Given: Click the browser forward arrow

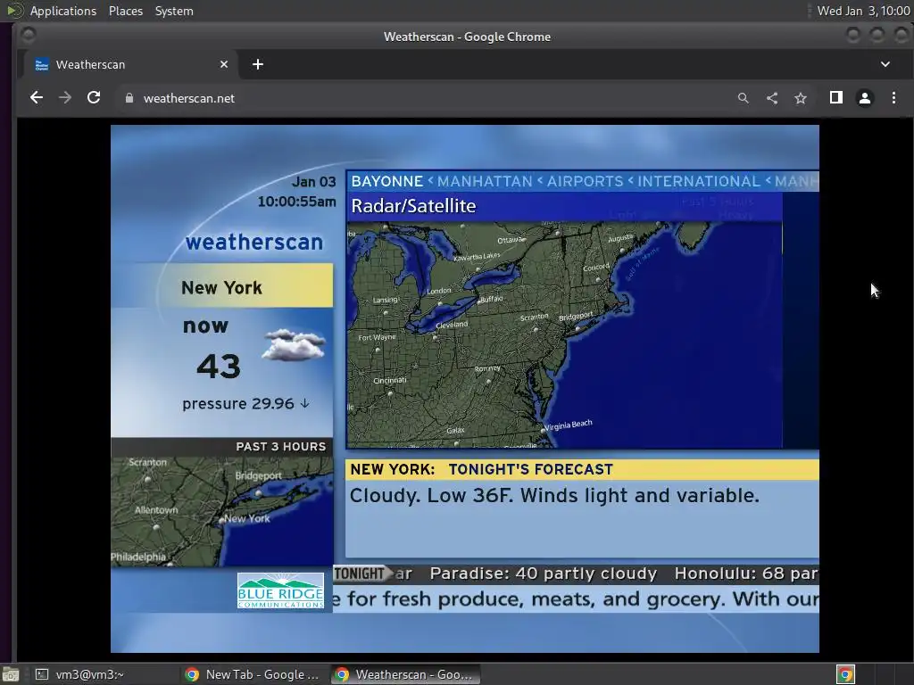Looking at the screenshot, I should pos(65,98).
